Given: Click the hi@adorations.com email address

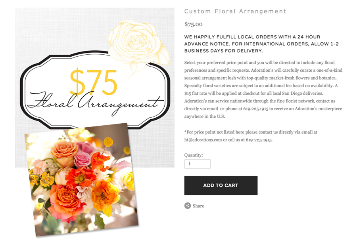Looking at the screenshot, I should point(203,140).
